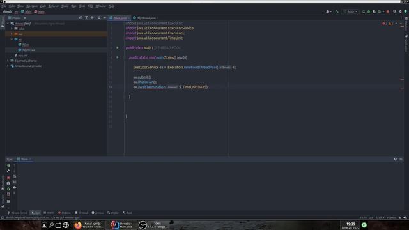
Task: Click the run with coverage icon
Action: point(374,11)
